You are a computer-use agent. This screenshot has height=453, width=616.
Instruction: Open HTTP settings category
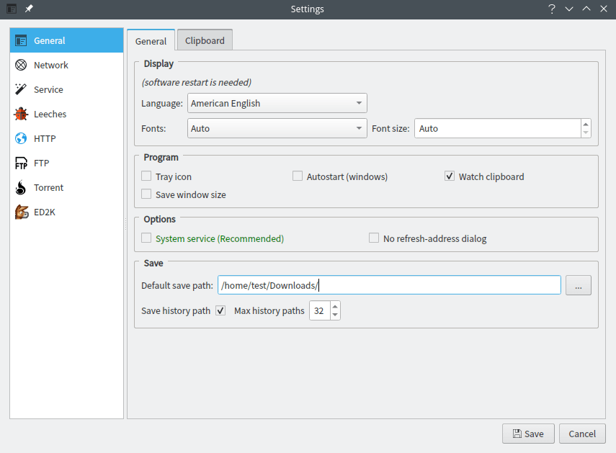coord(67,138)
